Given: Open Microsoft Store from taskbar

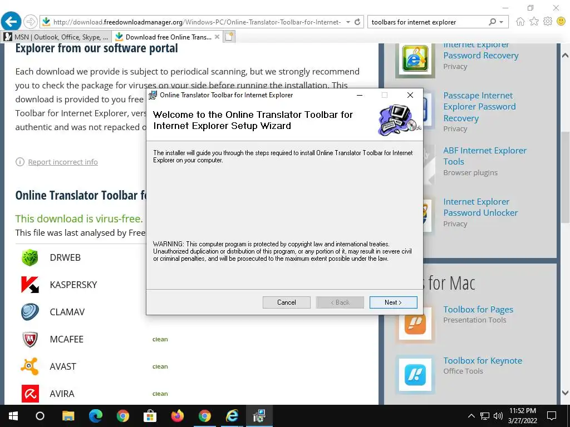Looking at the screenshot, I should point(150,416).
